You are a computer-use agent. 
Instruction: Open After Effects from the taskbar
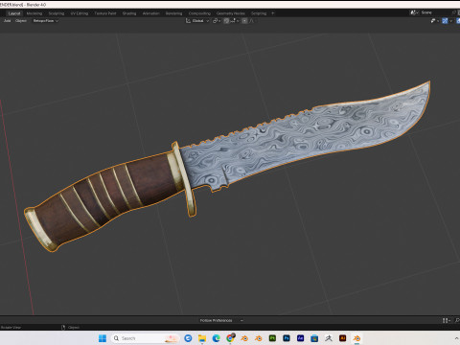(300, 338)
